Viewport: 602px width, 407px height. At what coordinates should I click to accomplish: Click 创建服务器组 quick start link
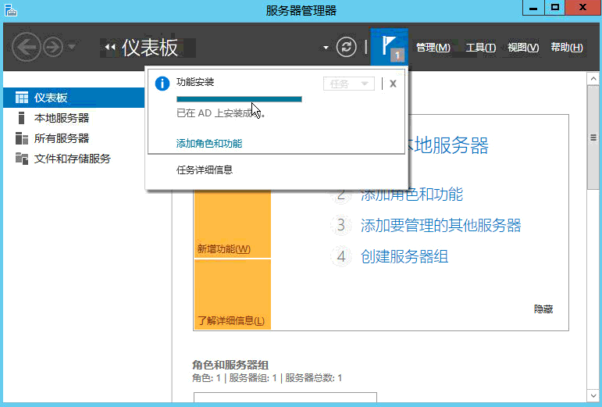[x=404, y=257]
